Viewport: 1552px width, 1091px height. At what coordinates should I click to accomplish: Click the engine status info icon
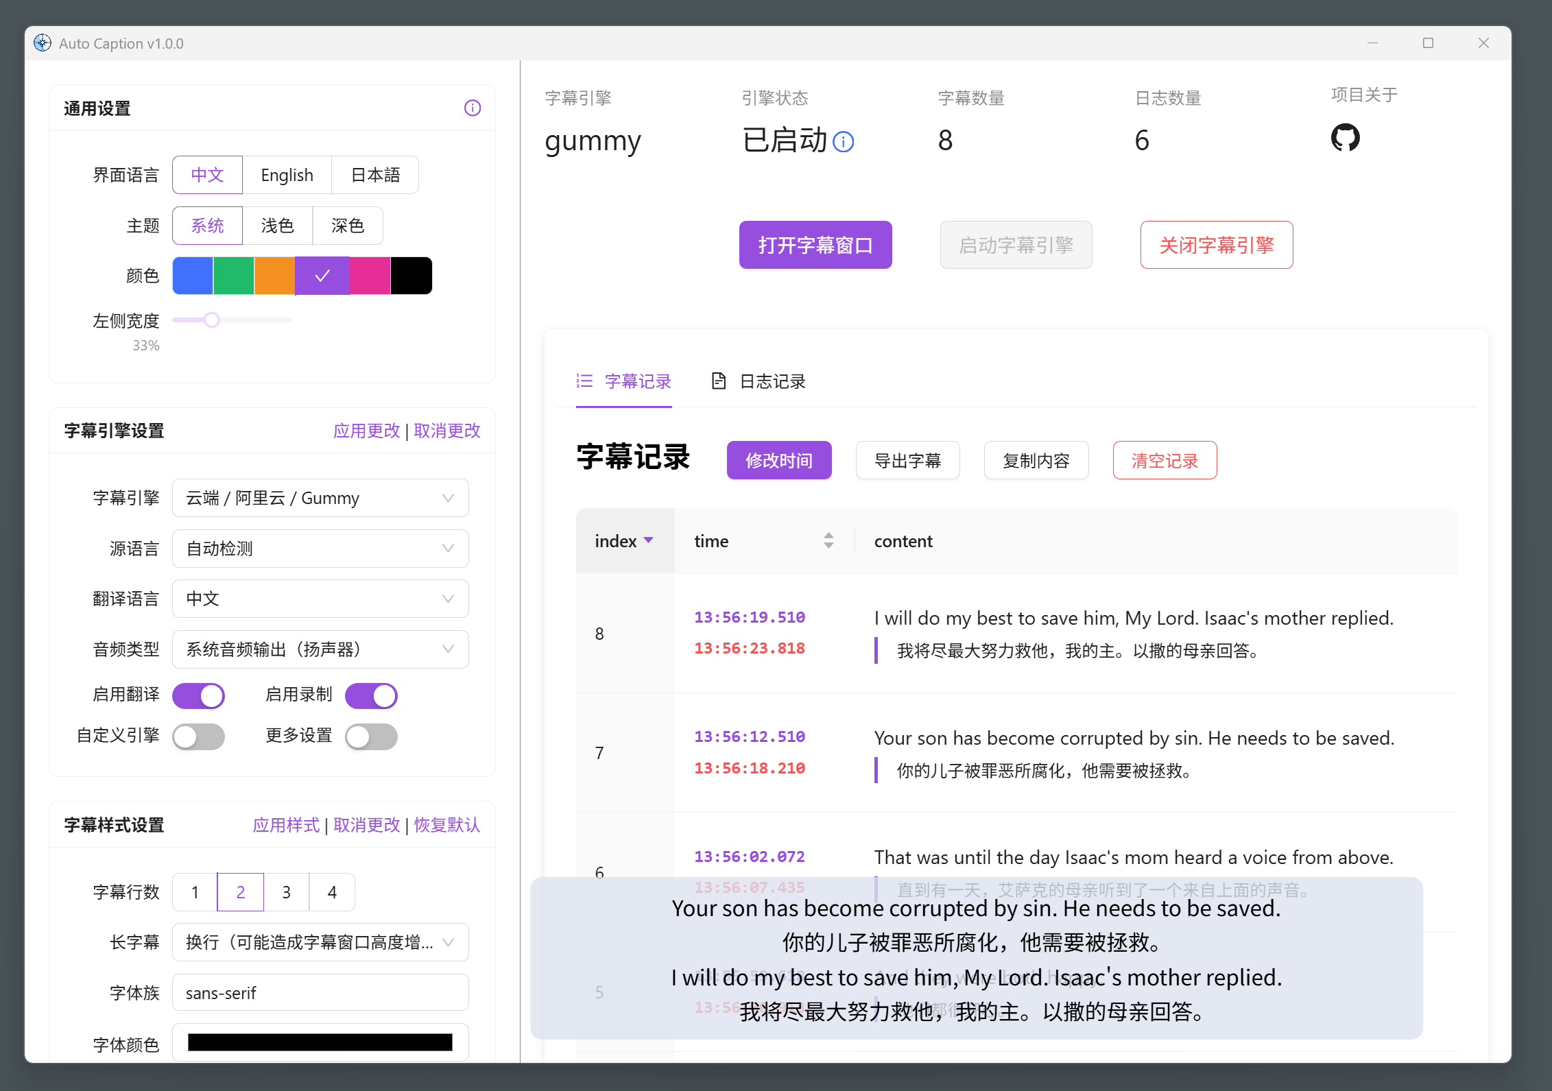tap(843, 142)
